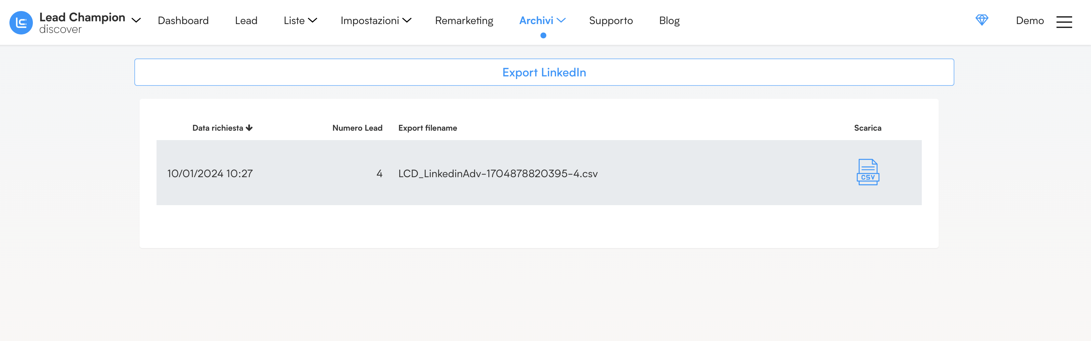
Task: Click the Scarica column header
Action: coord(867,128)
